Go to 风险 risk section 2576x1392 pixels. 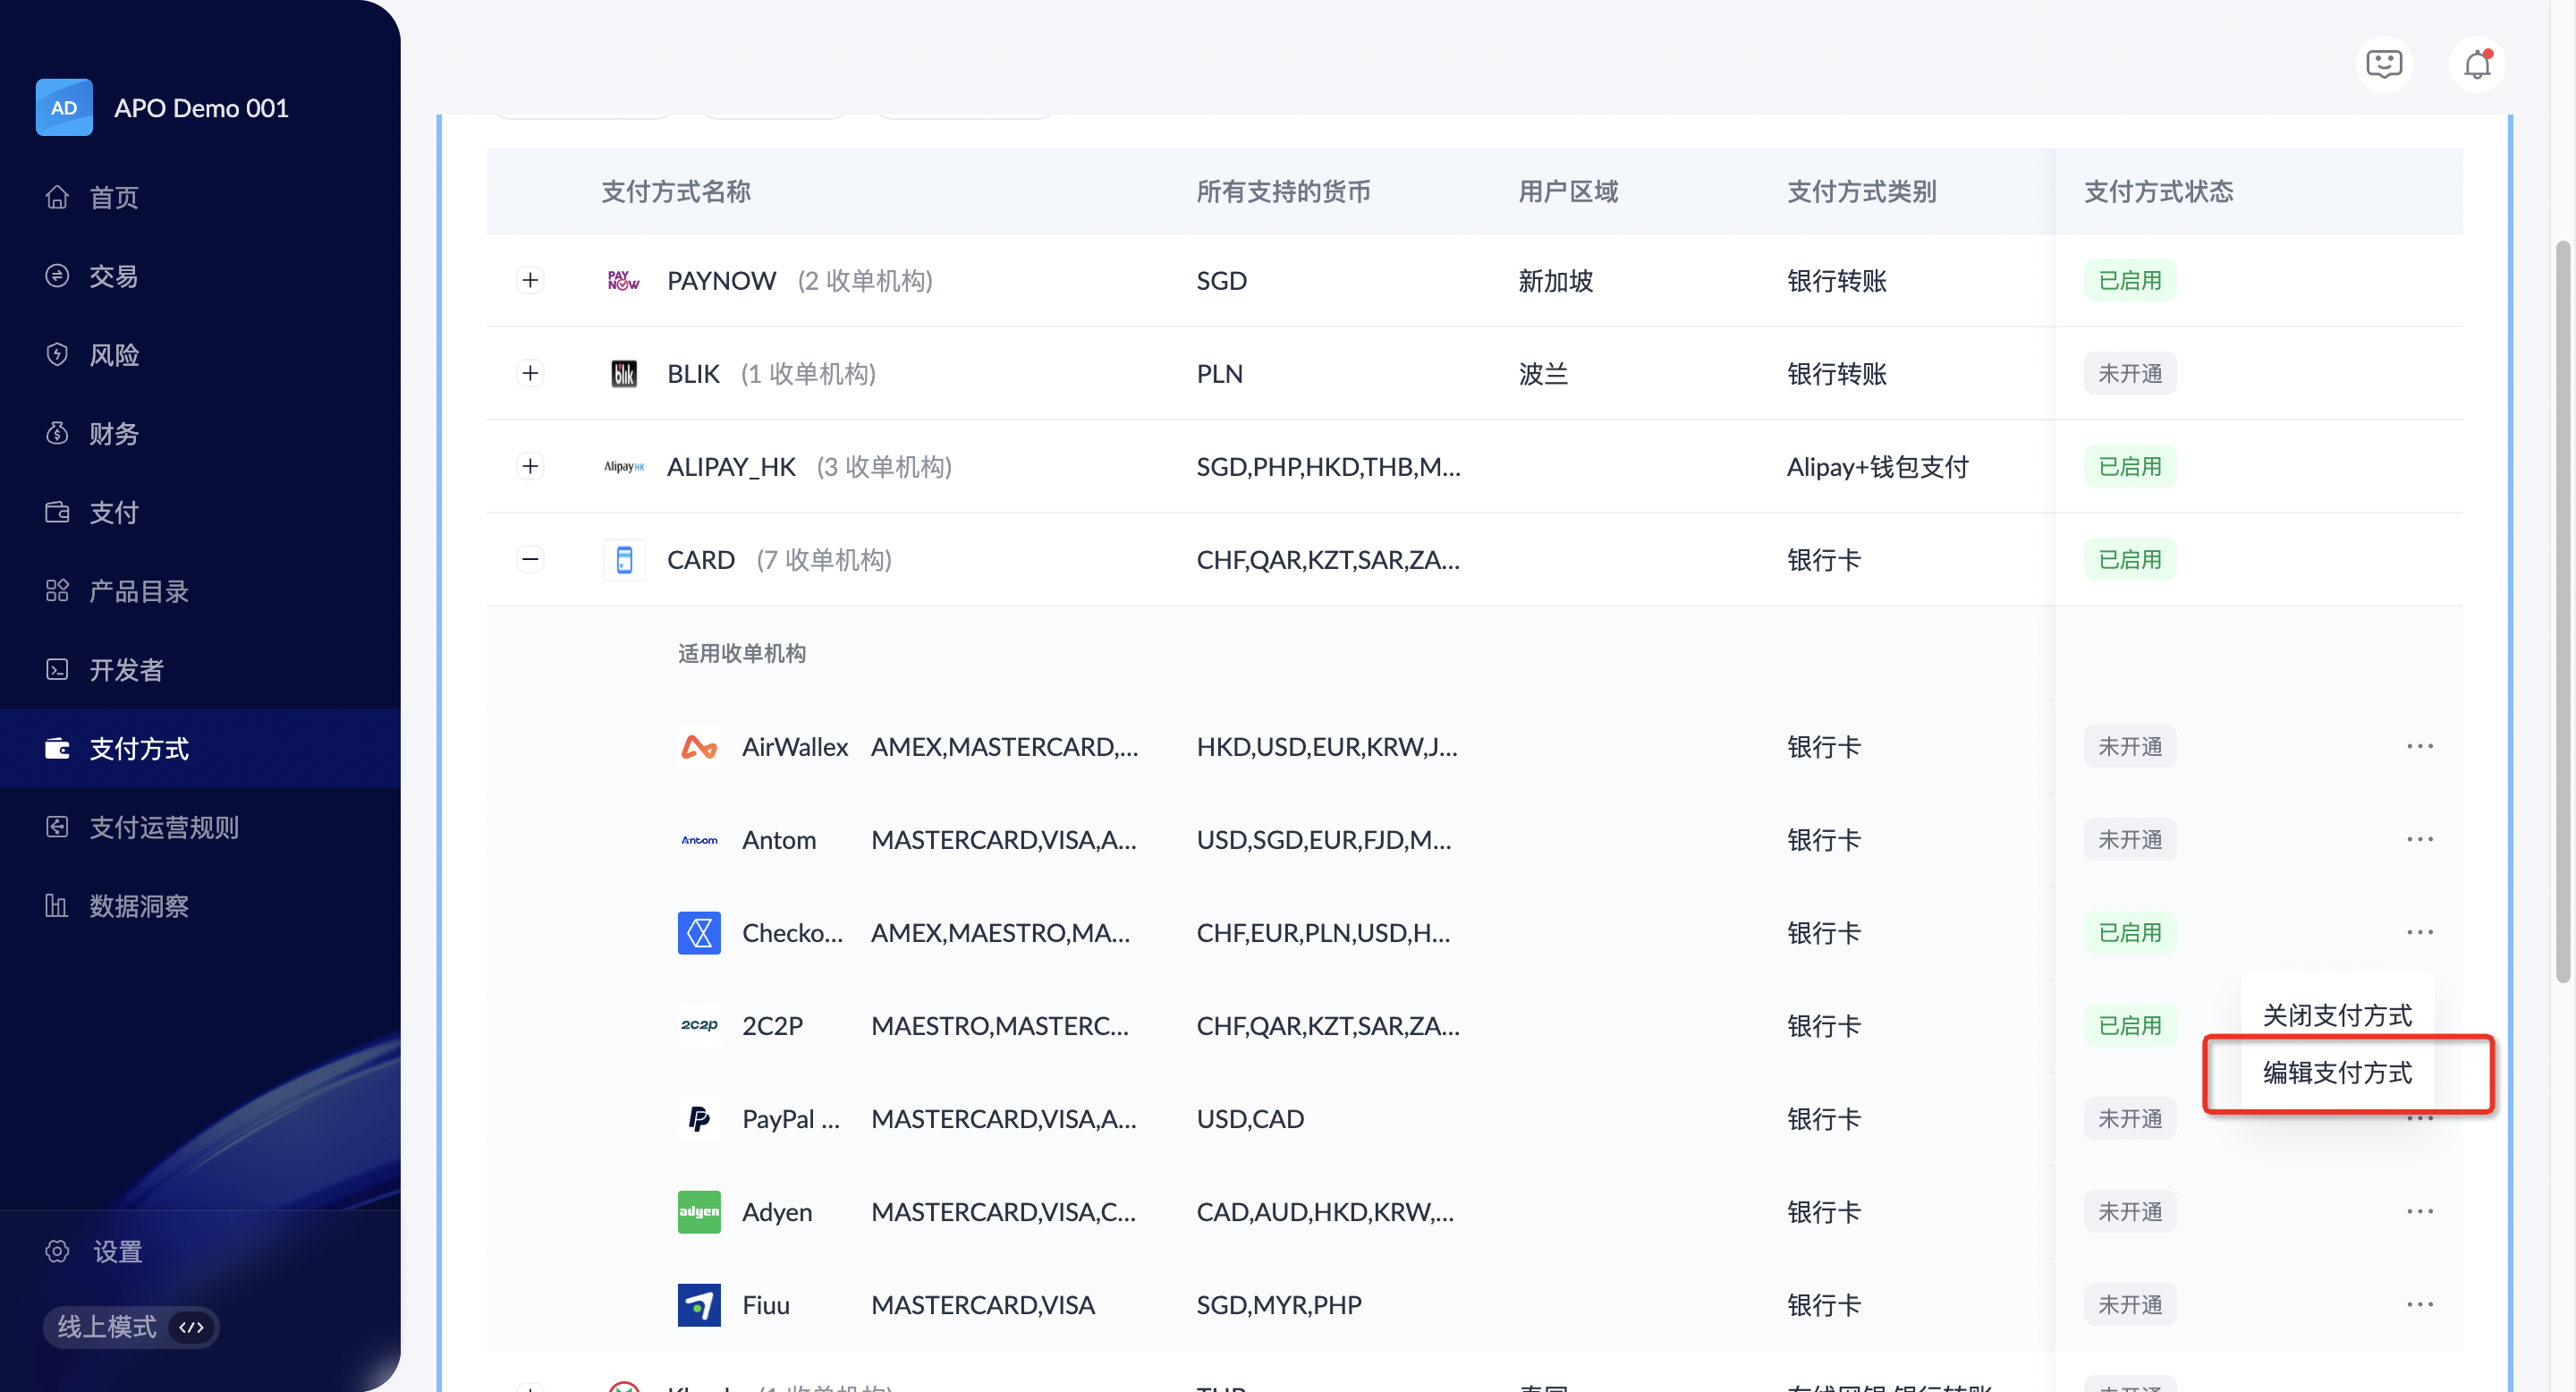(x=113, y=355)
